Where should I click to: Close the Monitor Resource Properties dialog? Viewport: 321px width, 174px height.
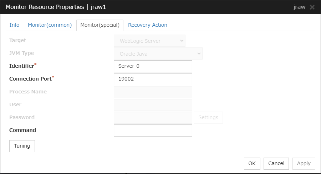(x=312, y=7)
